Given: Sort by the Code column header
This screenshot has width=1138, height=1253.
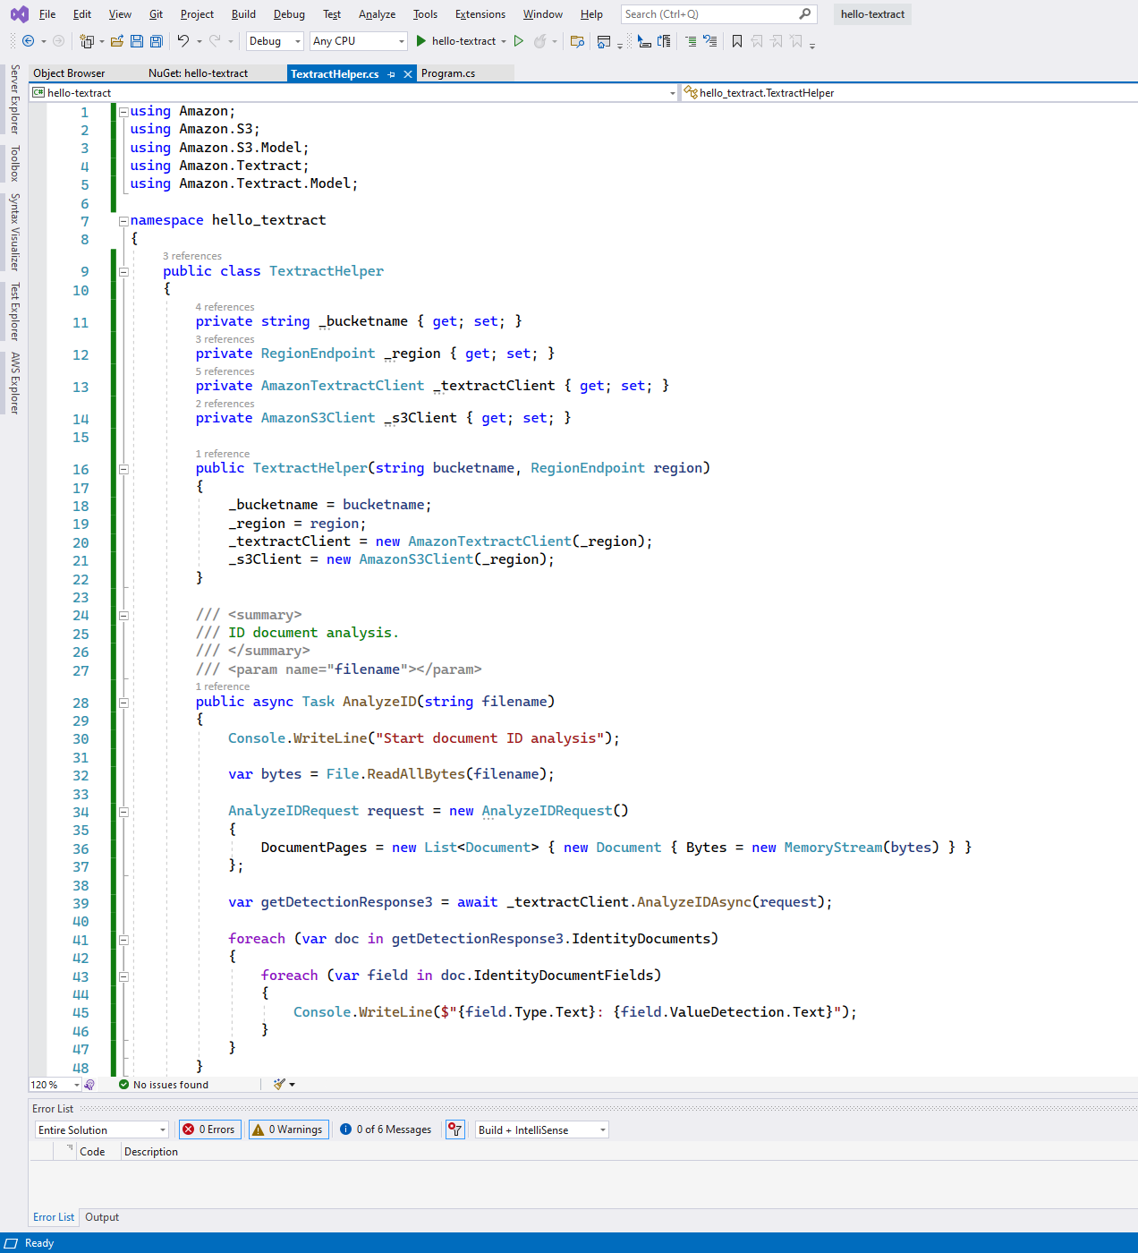Looking at the screenshot, I should (x=92, y=1152).
